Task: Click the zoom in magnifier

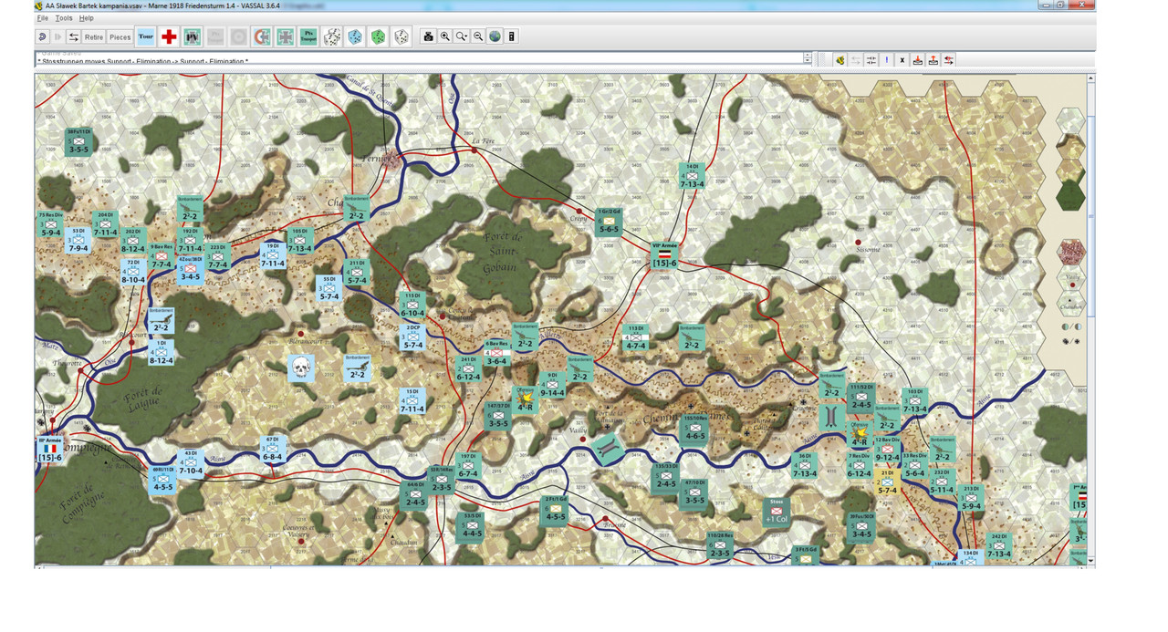Action: click(445, 36)
